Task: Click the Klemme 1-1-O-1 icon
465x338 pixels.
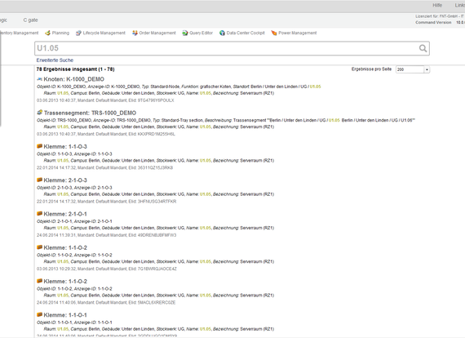Action: coord(39,314)
